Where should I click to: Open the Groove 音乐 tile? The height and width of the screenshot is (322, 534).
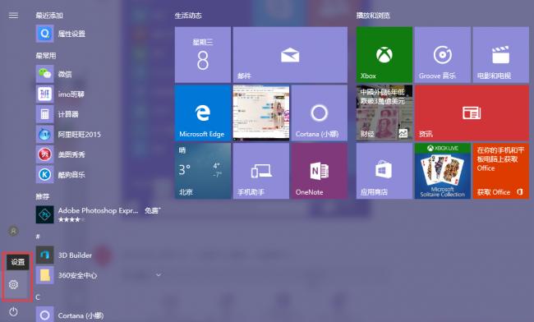442,55
